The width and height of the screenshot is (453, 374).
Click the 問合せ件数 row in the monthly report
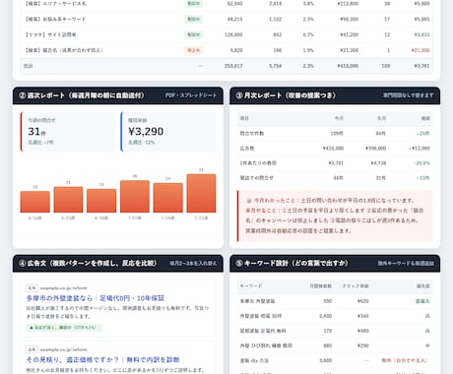click(x=335, y=134)
